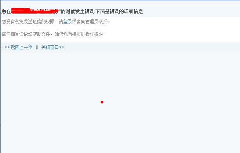Click the red scribble covering the heading
The height and width of the screenshot is (153, 240).
[35, 11]
